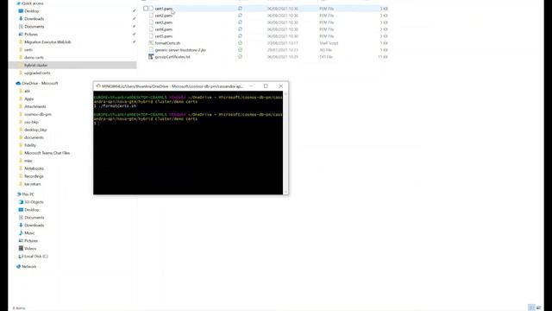Open the cosmos-db-pm folder
The height and width of the screenshot is (311, 552).
coord(38,114)
